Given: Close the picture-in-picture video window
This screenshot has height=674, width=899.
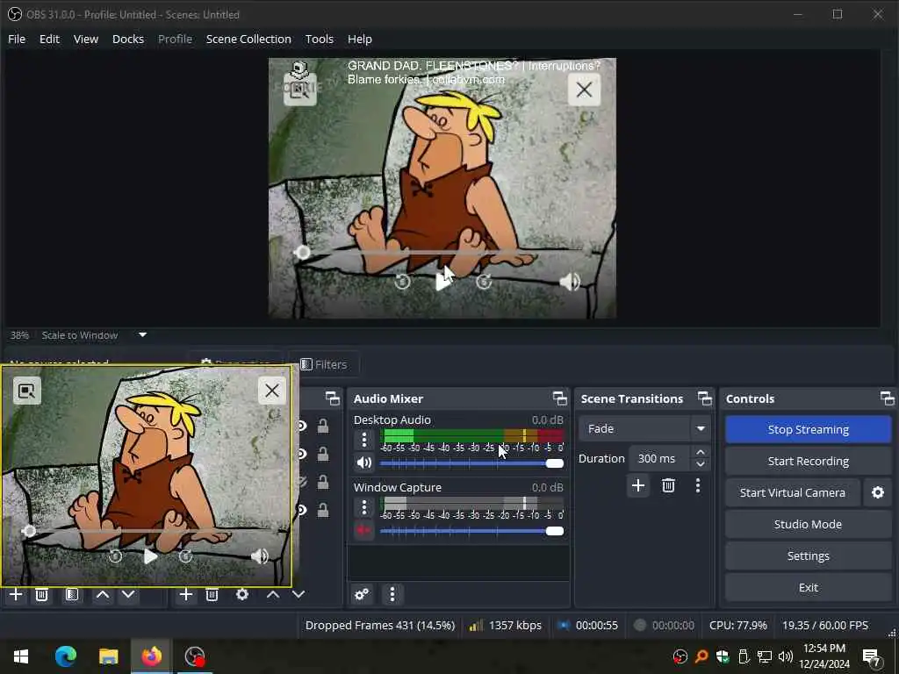Looking at the screenshot, I should 272,391.
